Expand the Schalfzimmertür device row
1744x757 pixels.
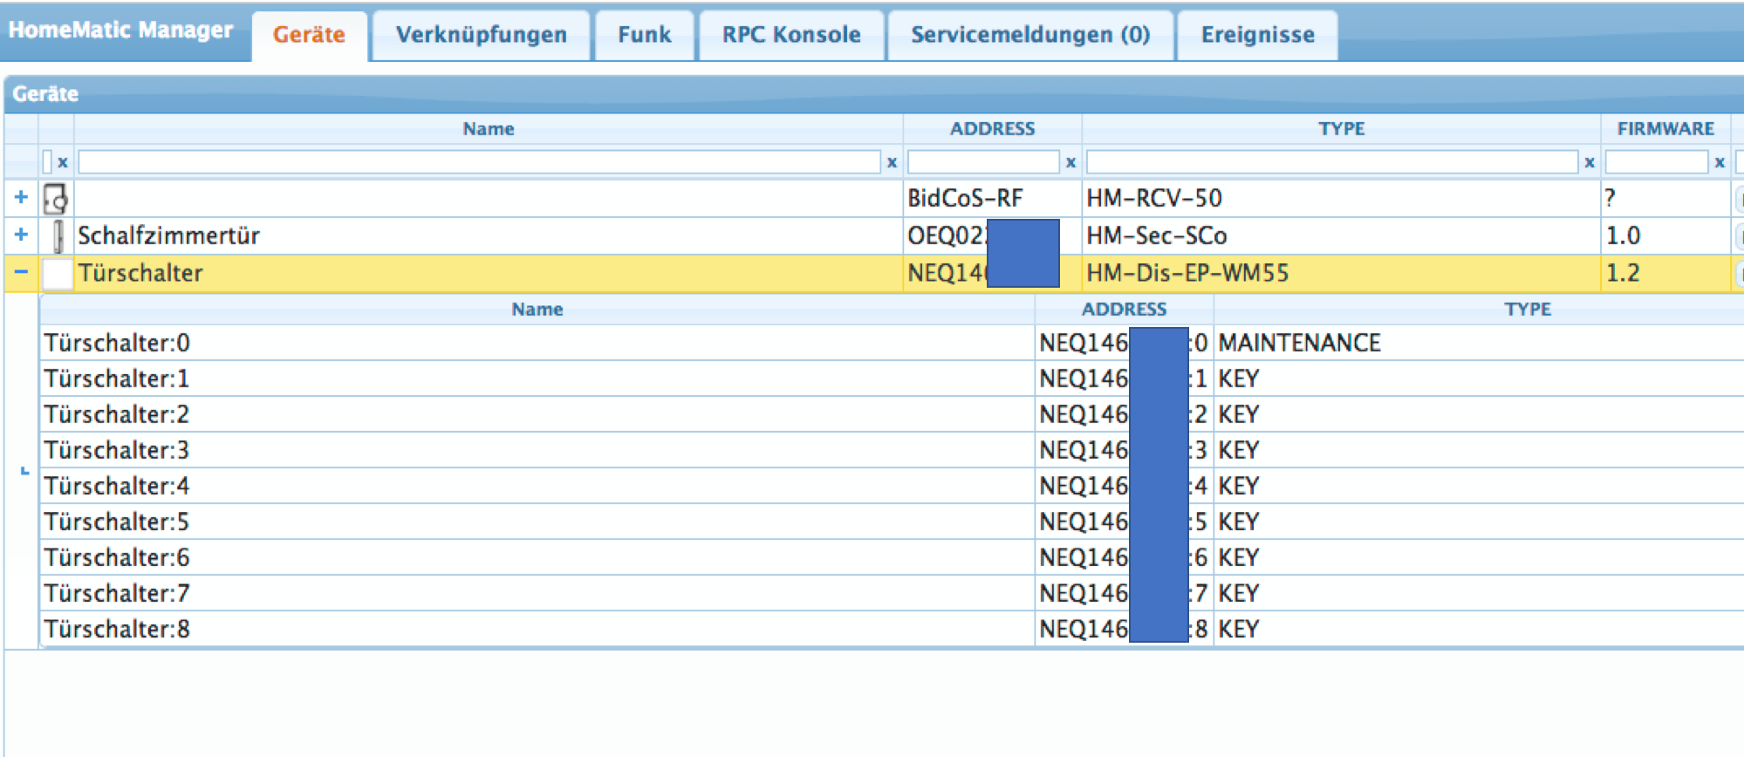click(21, 235)
